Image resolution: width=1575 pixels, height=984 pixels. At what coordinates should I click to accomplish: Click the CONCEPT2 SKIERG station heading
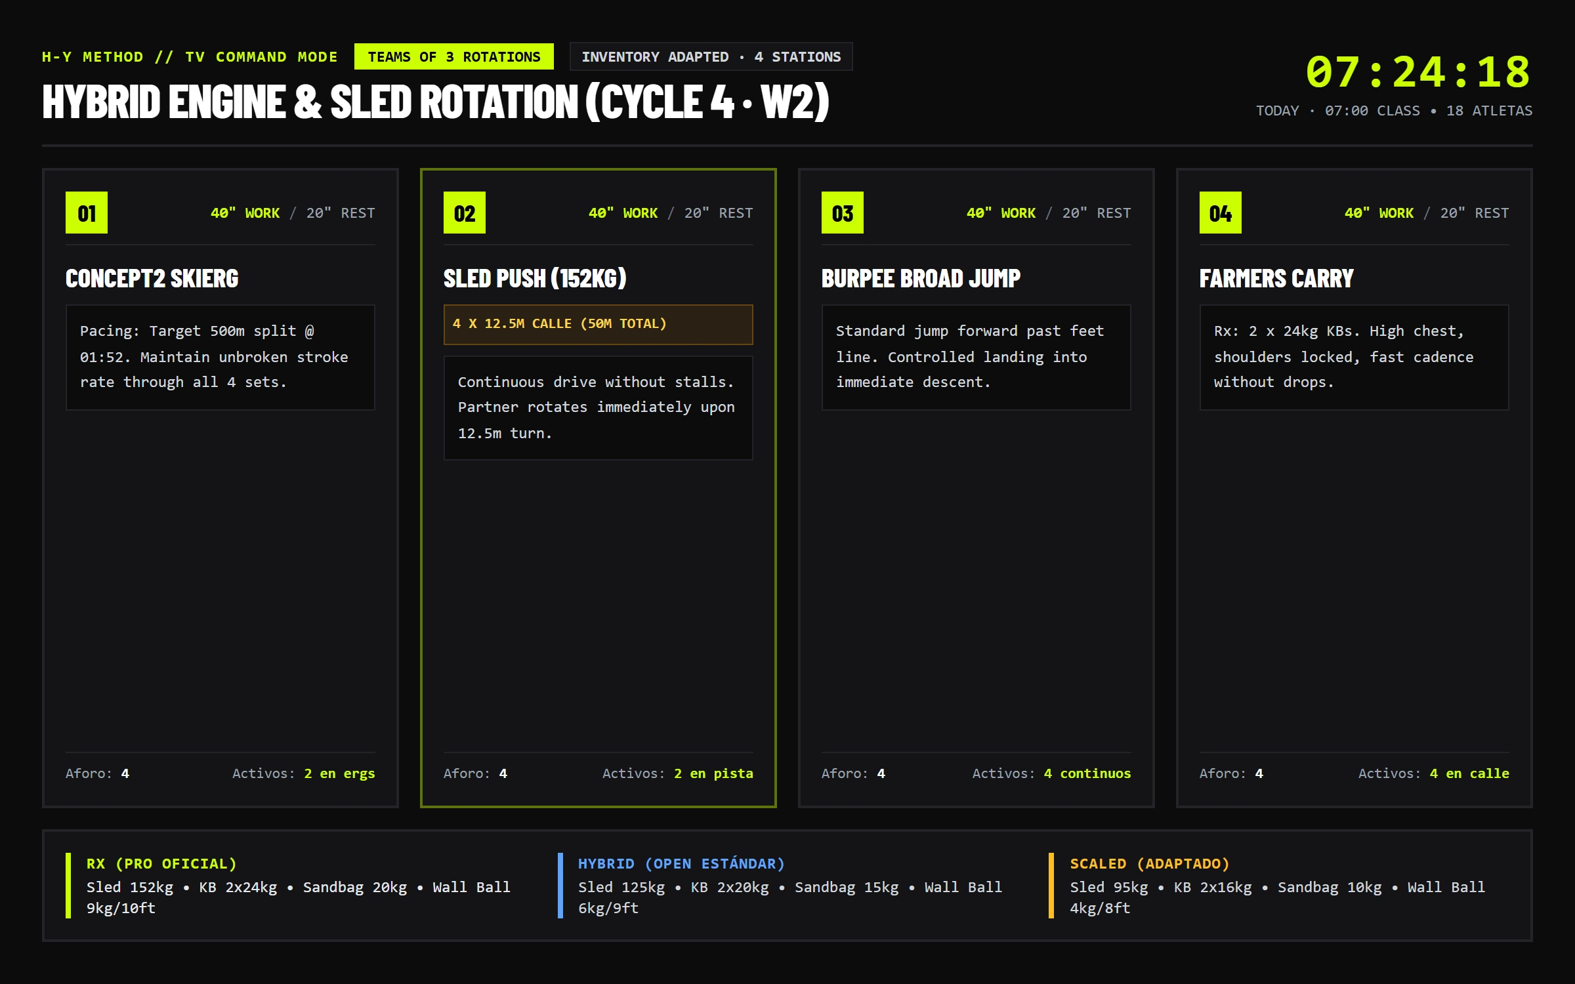152,278
